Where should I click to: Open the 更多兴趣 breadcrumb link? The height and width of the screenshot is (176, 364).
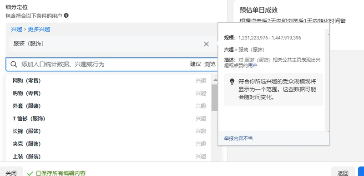[x=39, y=29]
